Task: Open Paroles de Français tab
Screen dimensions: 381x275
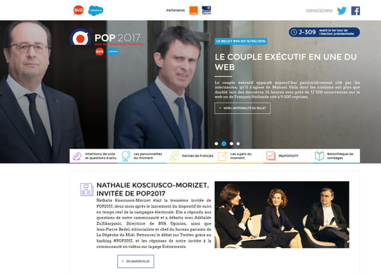Action: 190,156
